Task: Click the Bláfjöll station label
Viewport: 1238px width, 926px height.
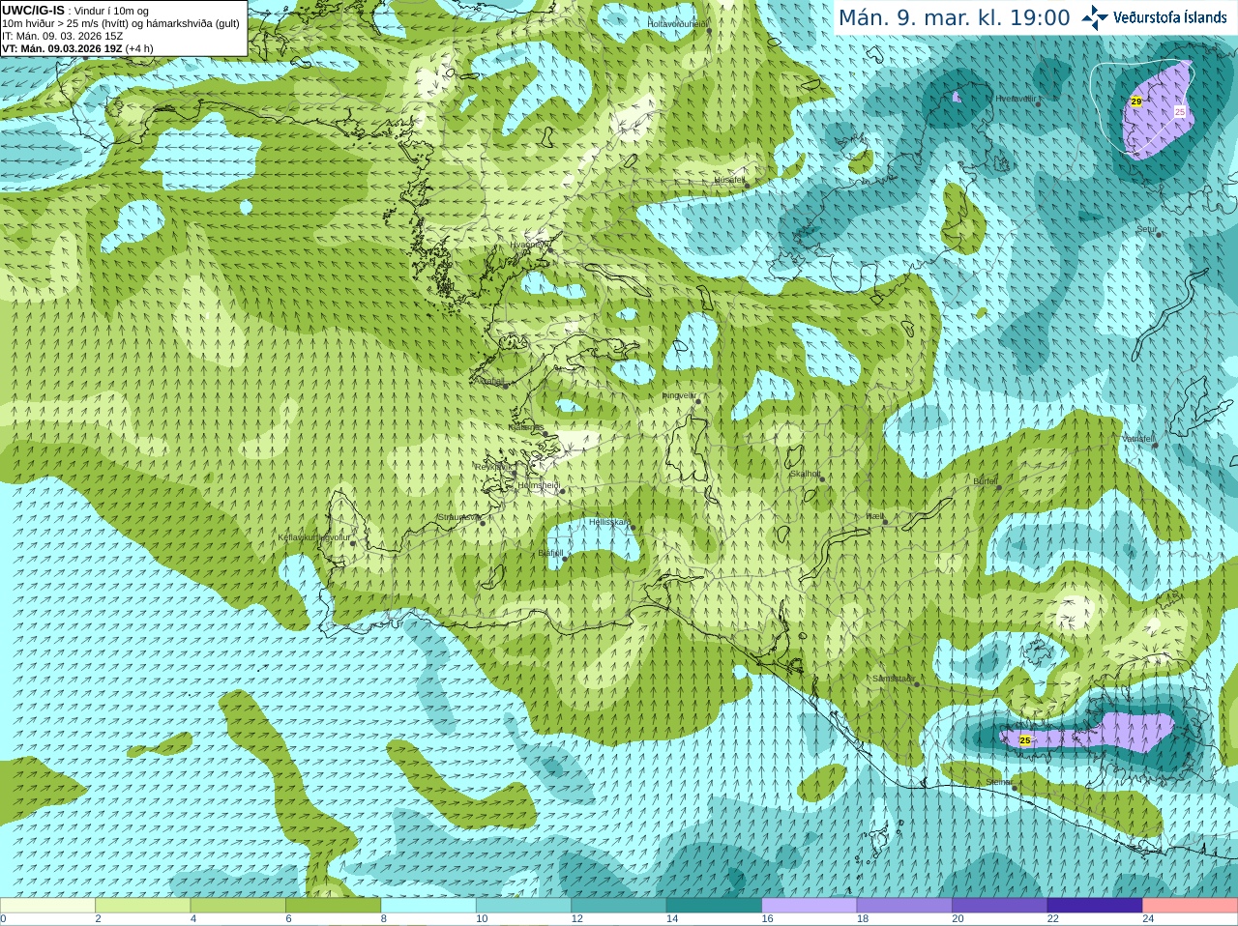Action: coord(550,553)
